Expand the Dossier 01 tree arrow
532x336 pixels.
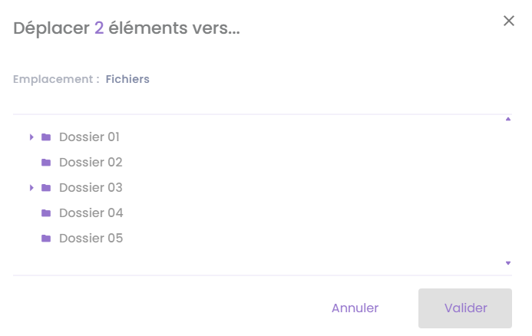pyautogui.click(x=31, y=137)
